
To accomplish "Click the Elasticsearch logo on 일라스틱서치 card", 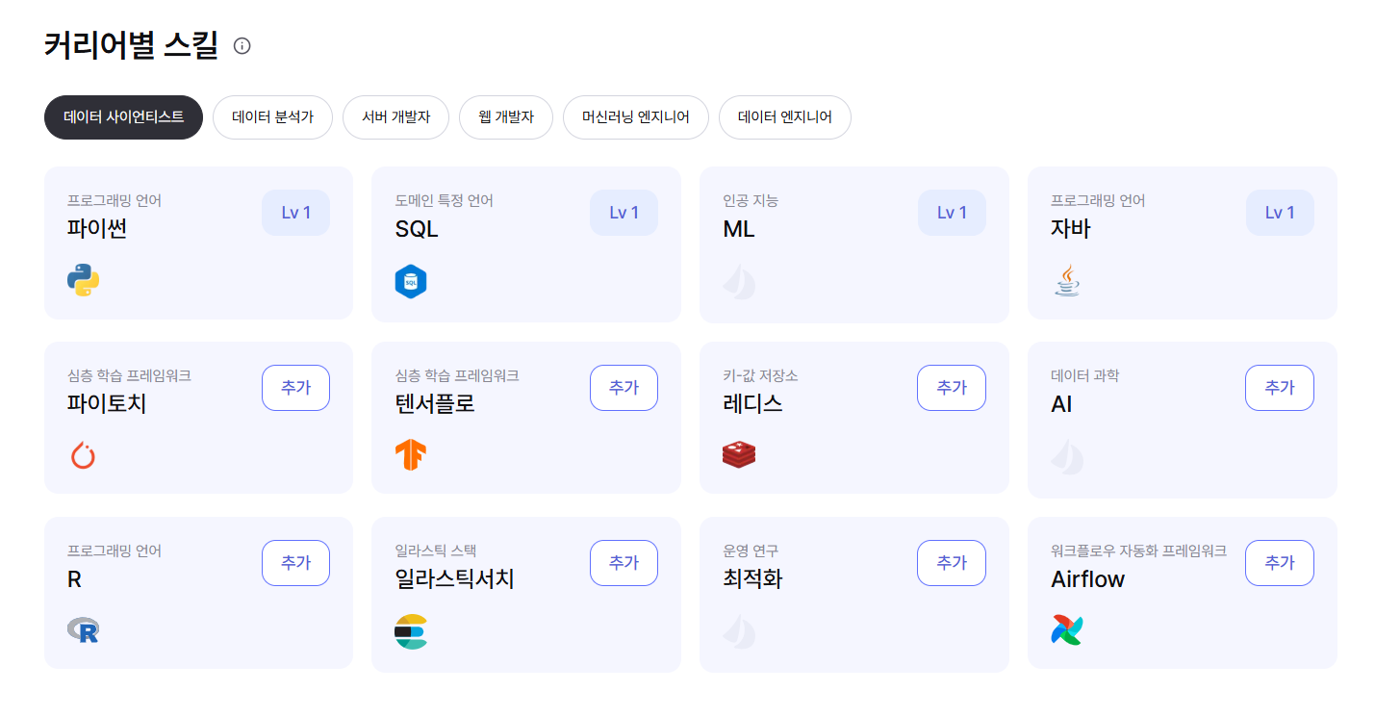I will 412,630.
